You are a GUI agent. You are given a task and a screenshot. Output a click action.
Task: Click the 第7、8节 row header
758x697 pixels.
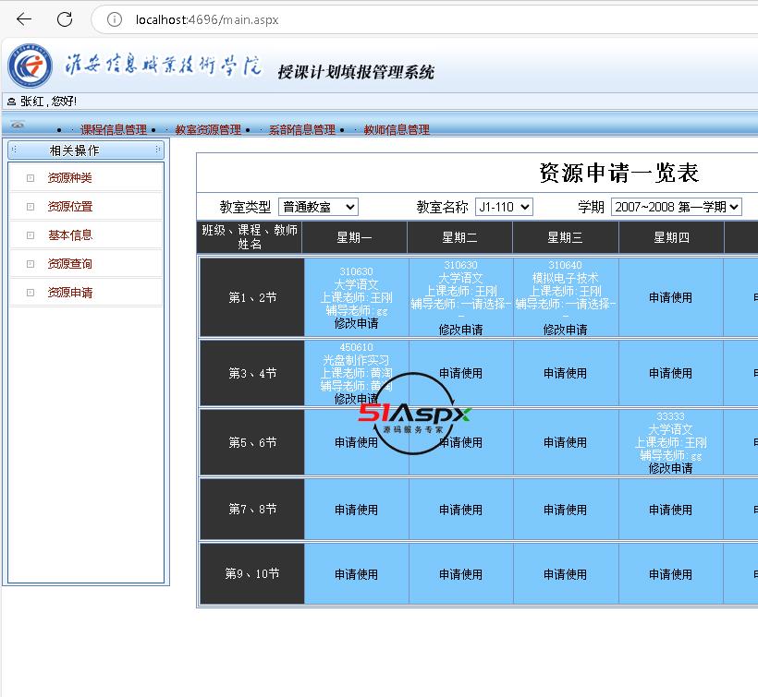[252, 509]
